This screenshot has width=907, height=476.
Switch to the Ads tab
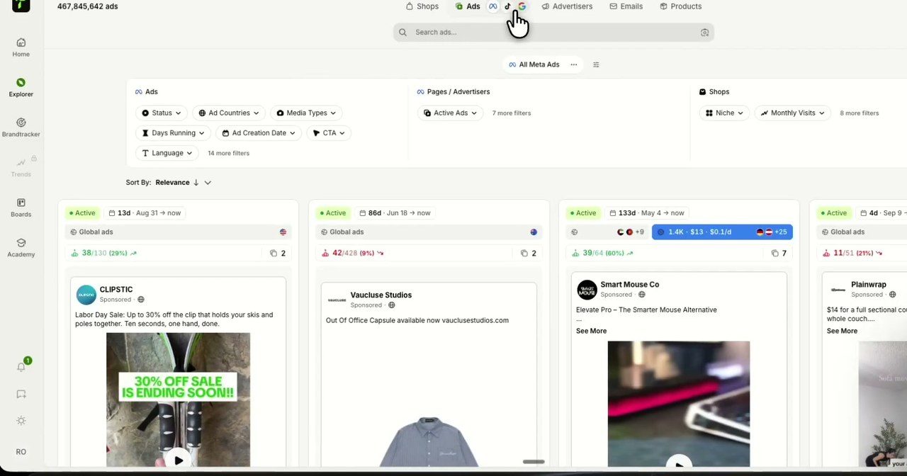[468, 6]
